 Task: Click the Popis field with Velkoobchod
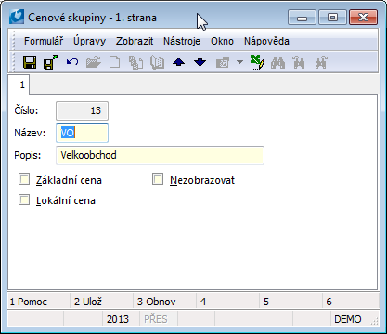(160, 155)
